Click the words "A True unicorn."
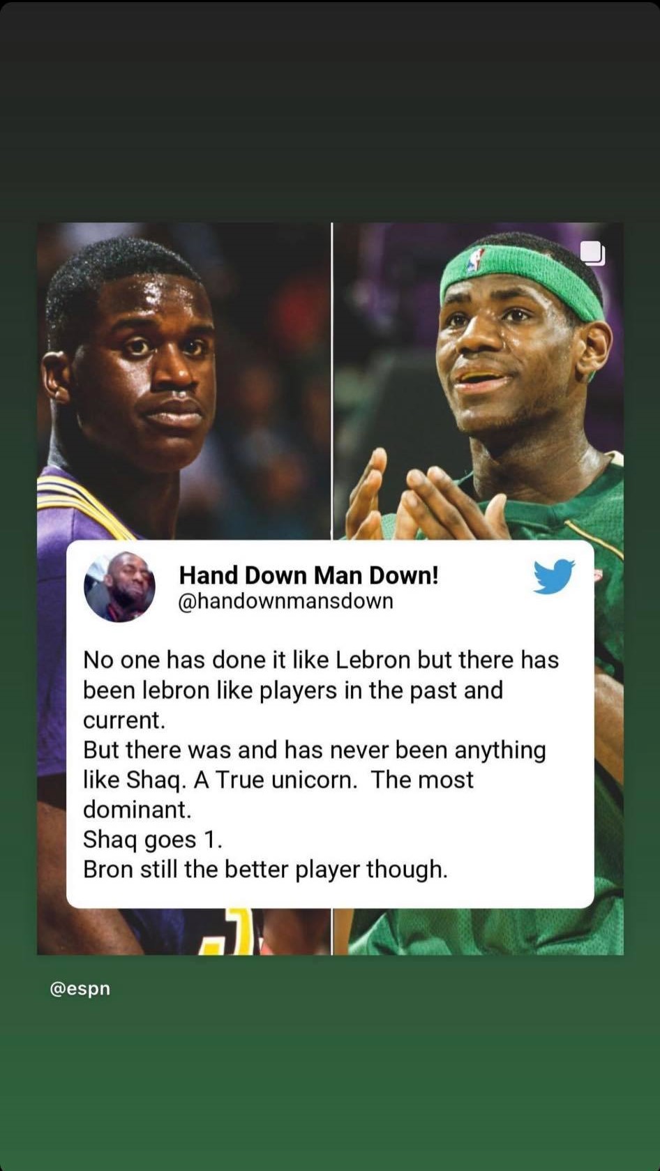 pyautogui.click(x=275, y=780)
